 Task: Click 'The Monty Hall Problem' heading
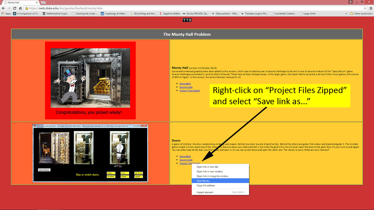pyautogui.click(x=187, y=34)
